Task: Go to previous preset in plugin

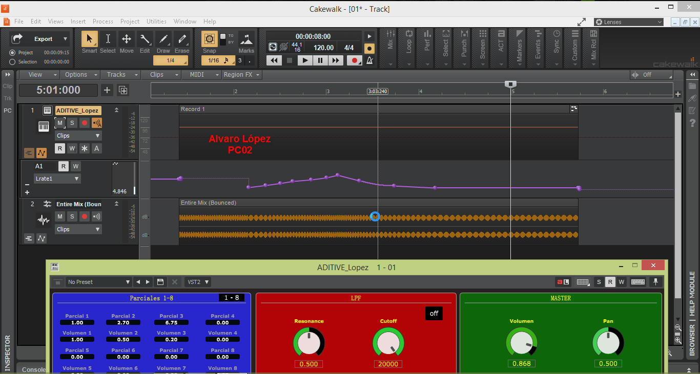Action: (x=137, y=282)
